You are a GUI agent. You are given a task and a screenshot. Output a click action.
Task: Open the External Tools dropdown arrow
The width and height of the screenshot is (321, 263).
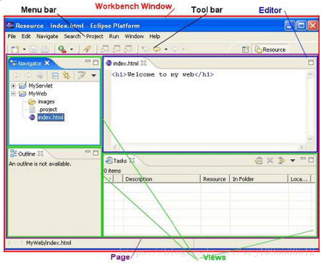(x=72, y=49)
